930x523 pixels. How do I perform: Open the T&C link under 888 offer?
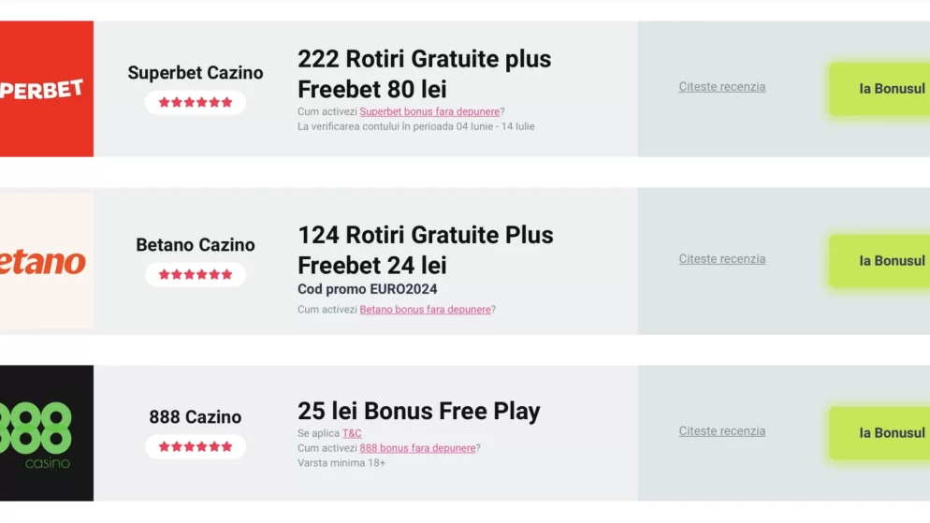coord(352,433)
